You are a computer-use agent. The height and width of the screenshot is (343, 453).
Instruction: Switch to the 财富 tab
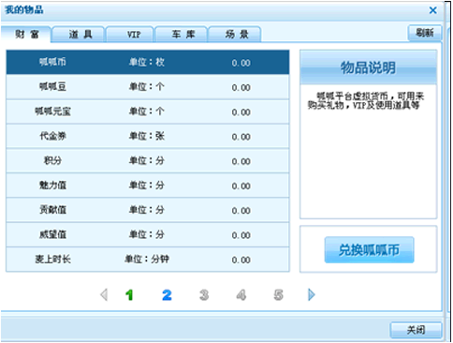pos(26,34)
